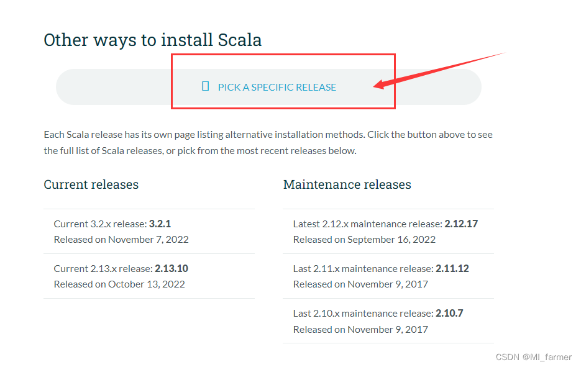Click the Current releases section heading

point(91,184)
